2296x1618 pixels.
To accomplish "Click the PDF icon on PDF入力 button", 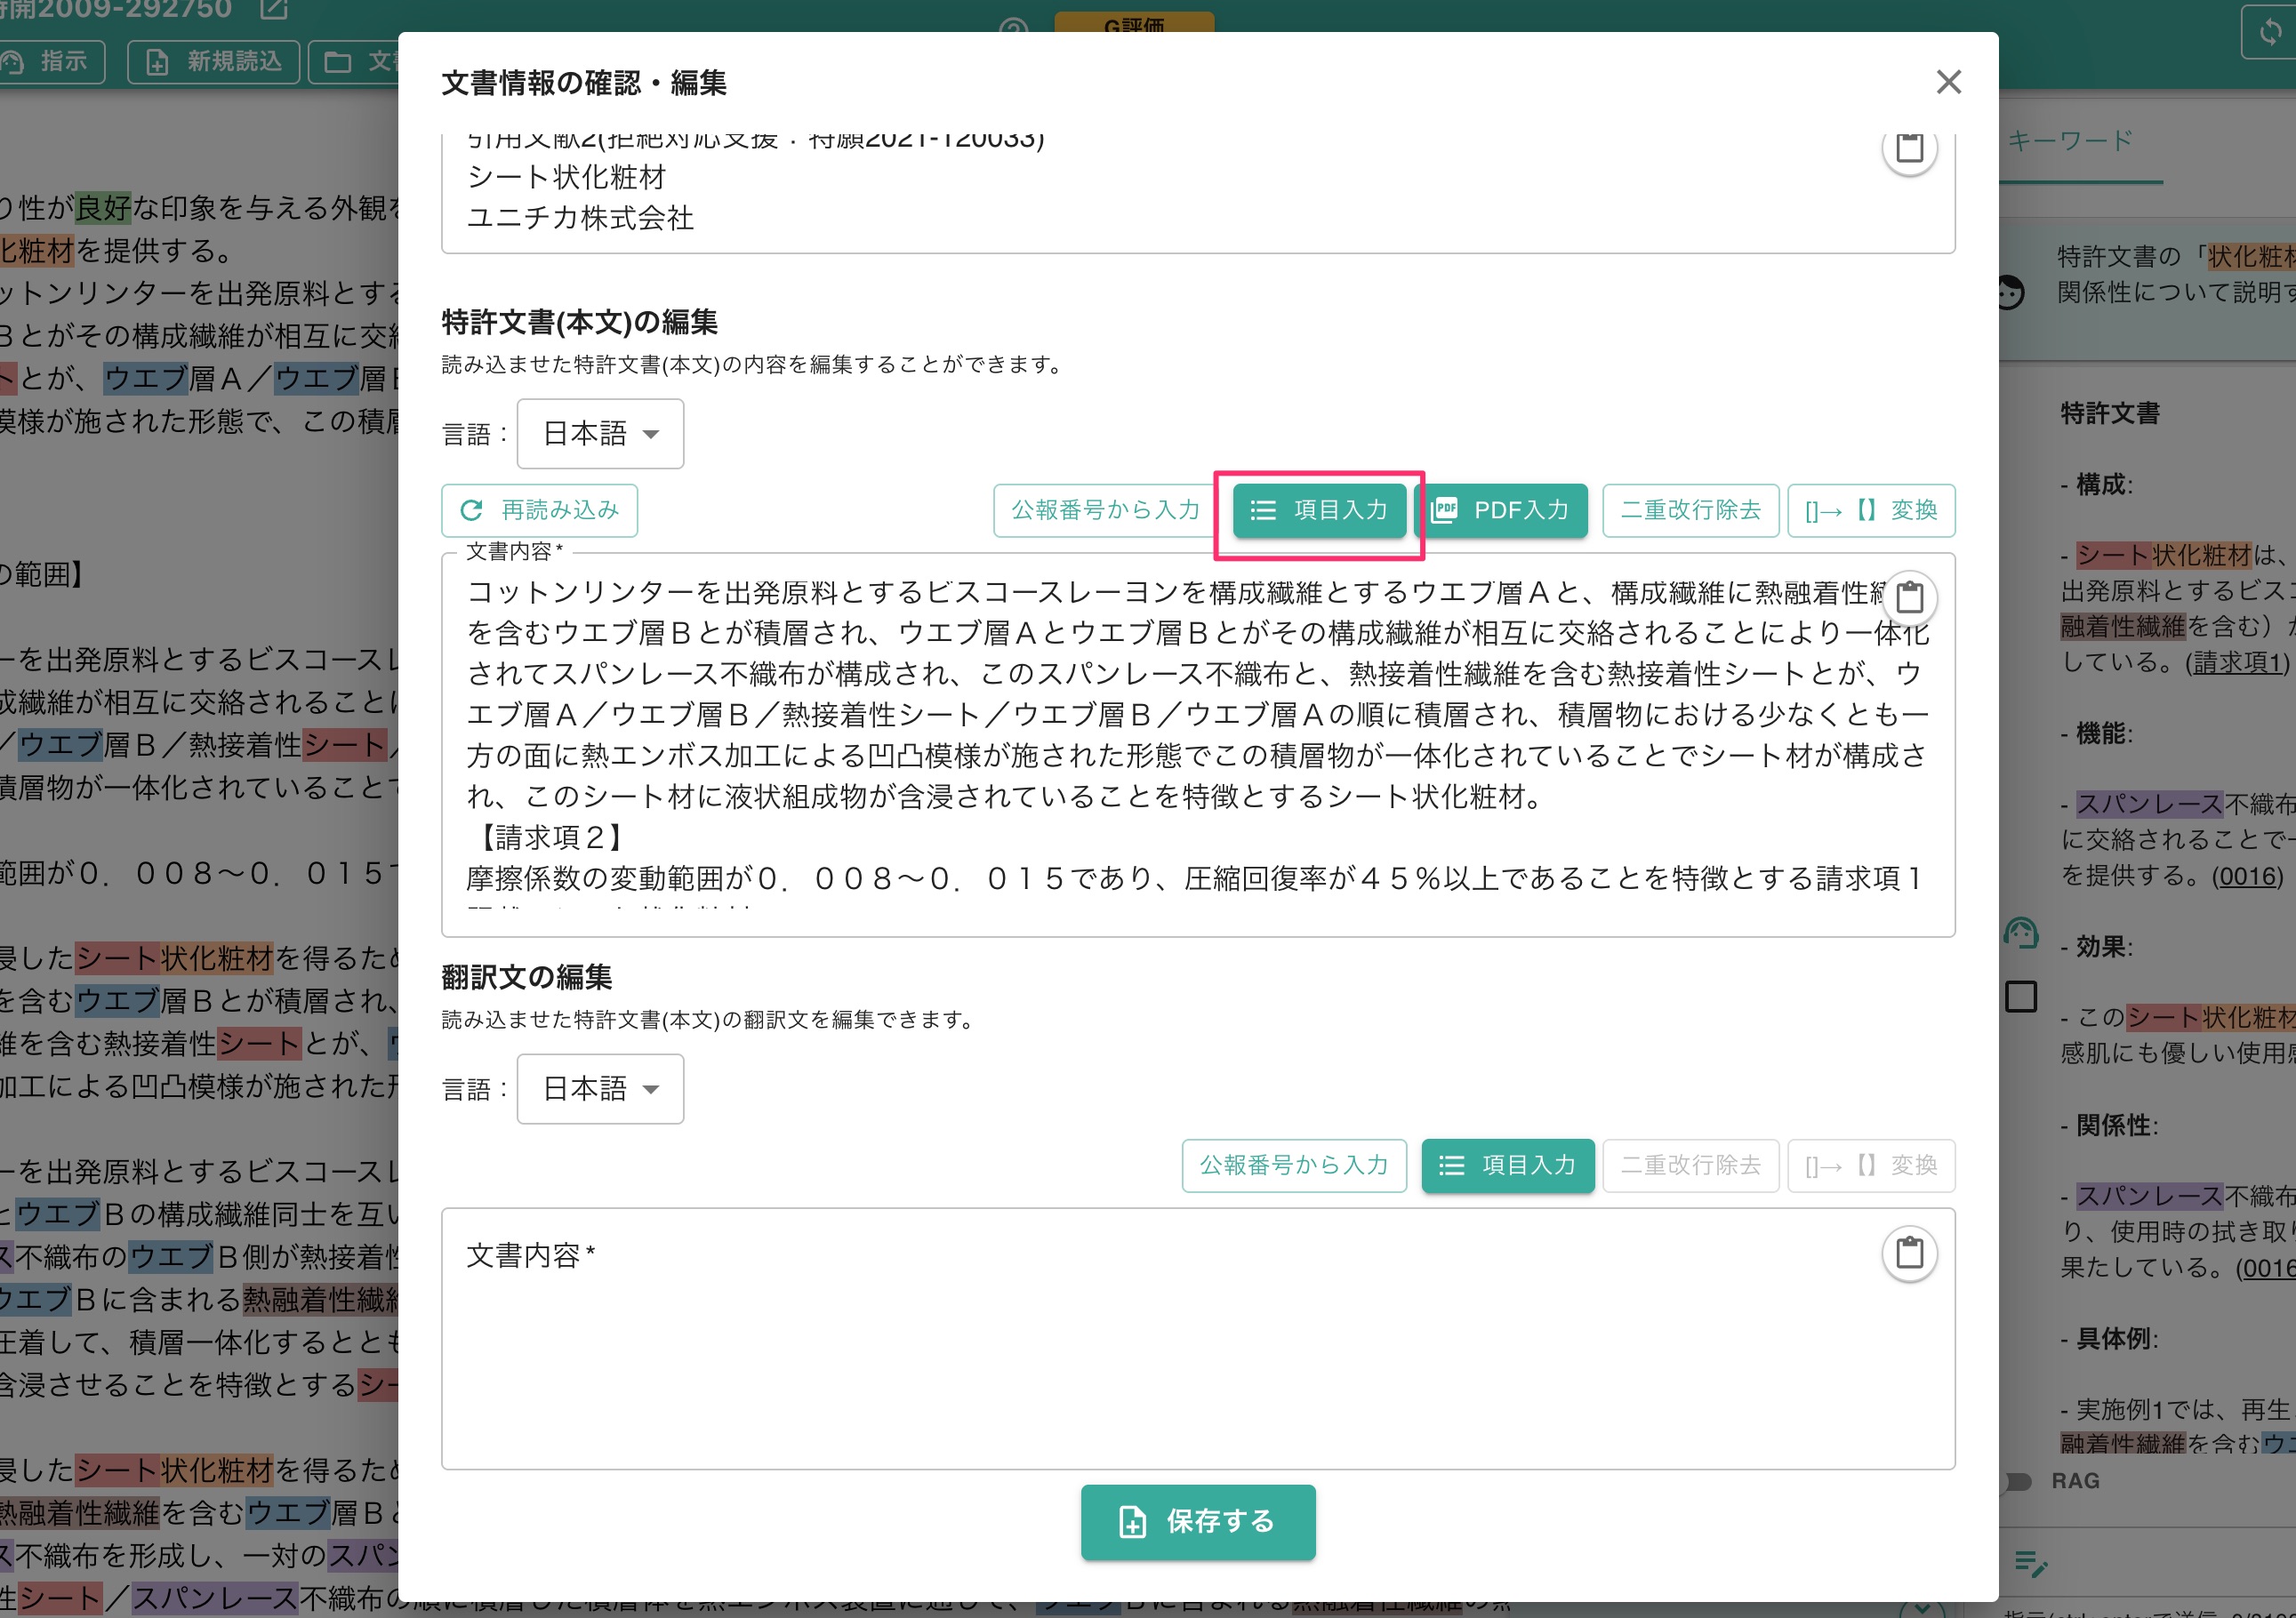I will [x=1444, y=511].
